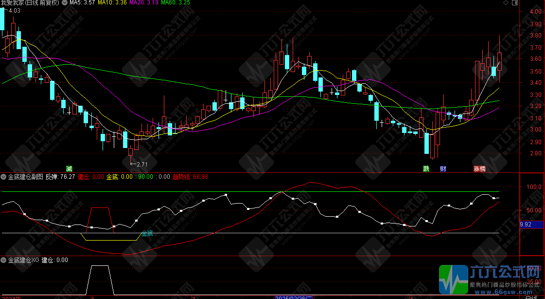Click the 9.92 value box on right axis
The width and height of the screenshot is (545, 299).
pos(525,224)
